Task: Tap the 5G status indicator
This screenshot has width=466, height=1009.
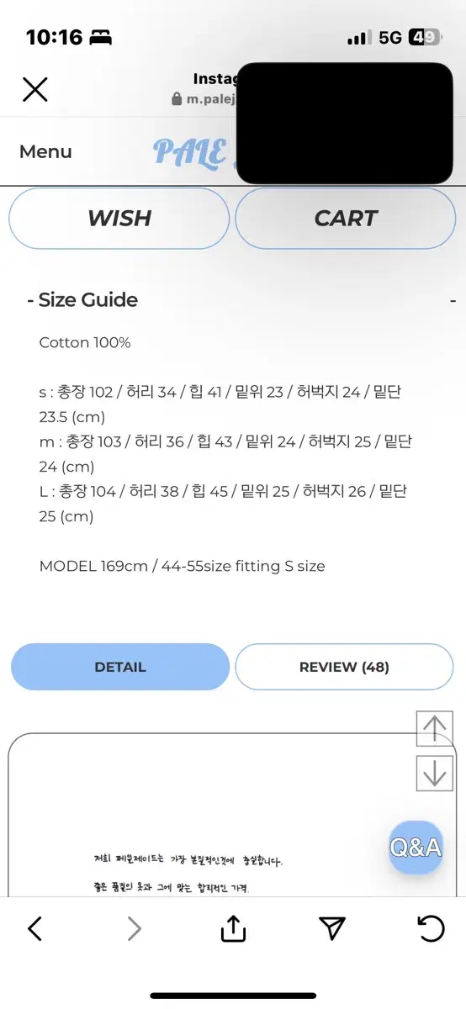Action: [x=389, y=37]
